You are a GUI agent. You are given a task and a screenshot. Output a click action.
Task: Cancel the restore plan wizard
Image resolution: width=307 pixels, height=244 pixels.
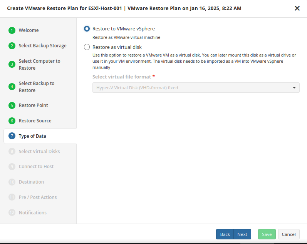click(289, 234)
